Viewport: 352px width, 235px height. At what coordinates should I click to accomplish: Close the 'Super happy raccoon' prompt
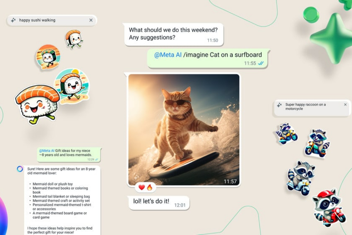pyautogui.click(x=345, y=105)
